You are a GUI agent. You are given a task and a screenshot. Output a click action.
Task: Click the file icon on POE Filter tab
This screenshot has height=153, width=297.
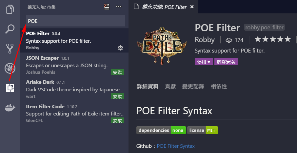[x=136, y=7]
